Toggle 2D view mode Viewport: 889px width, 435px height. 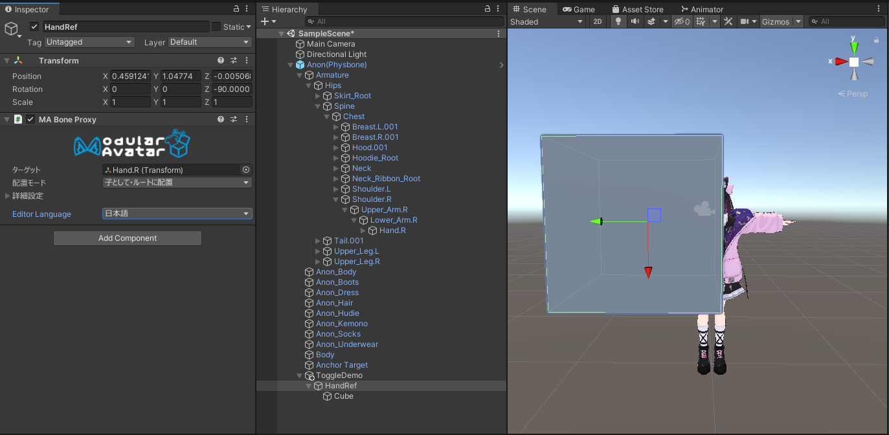point(597,21)
